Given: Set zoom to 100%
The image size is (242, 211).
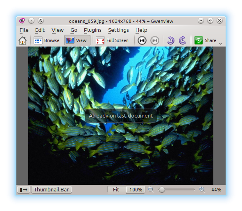Looking at the screenshot, I should click(x=136, y=190).
